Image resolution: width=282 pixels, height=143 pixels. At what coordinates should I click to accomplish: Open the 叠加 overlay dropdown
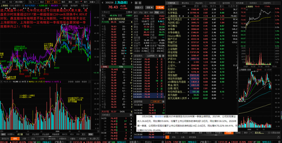[56, 2]
